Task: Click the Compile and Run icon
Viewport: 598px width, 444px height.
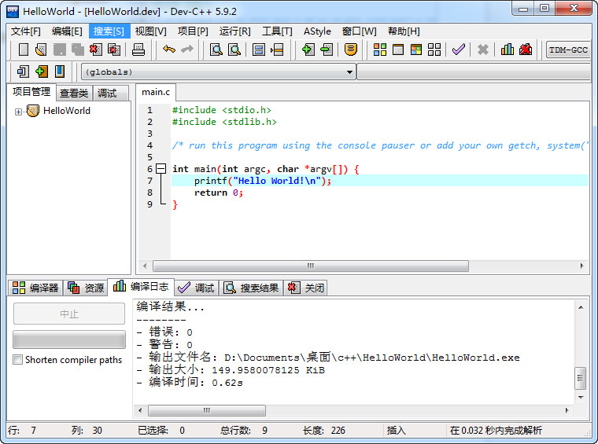Action: tap(416, 50)
